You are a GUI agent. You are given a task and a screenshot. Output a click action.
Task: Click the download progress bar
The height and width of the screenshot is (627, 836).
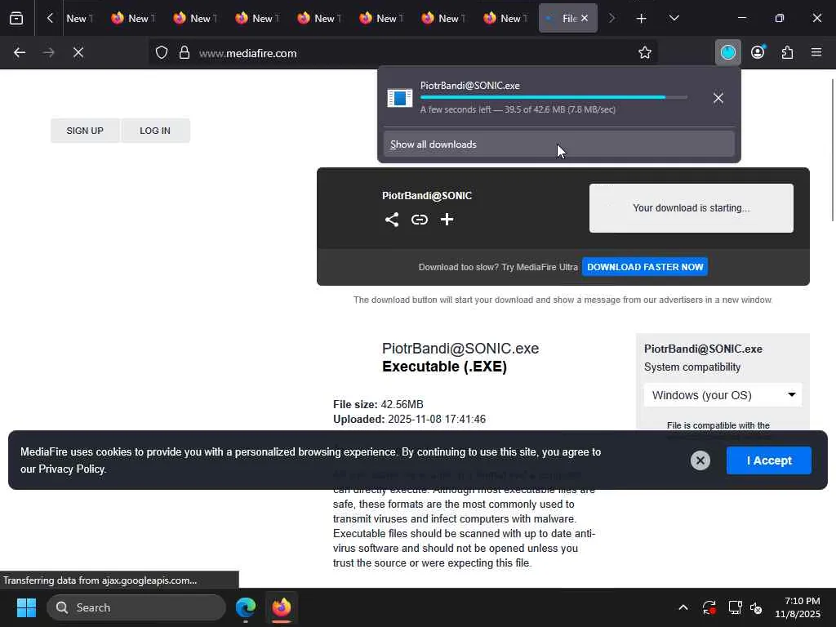click(x=554, y=98)
